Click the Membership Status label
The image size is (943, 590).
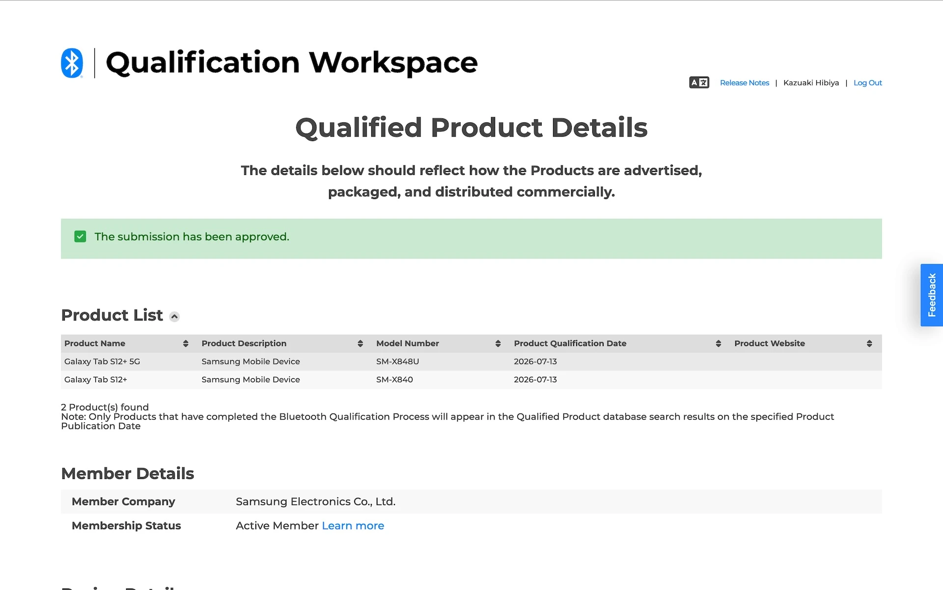pyautogui.click(x=126, y=526)
